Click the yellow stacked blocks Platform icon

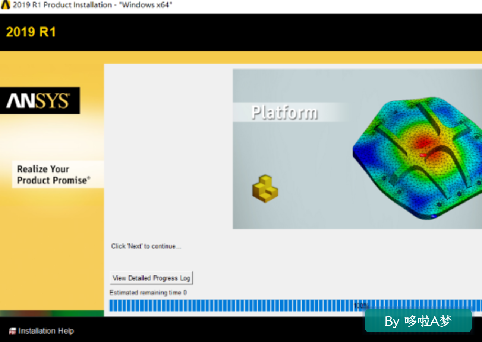click(265, 189)
